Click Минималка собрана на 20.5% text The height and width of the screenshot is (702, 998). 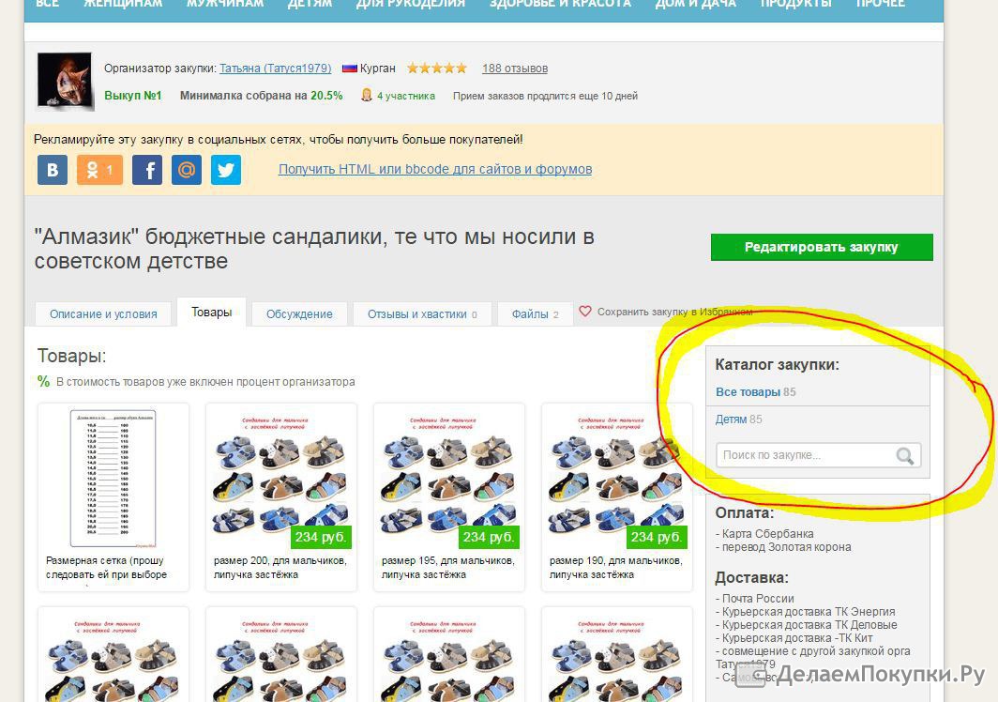261,96
